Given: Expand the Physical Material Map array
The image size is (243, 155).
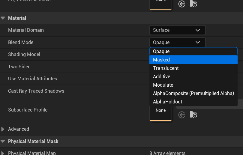Looking at the screenshot, I should point(3,153).
